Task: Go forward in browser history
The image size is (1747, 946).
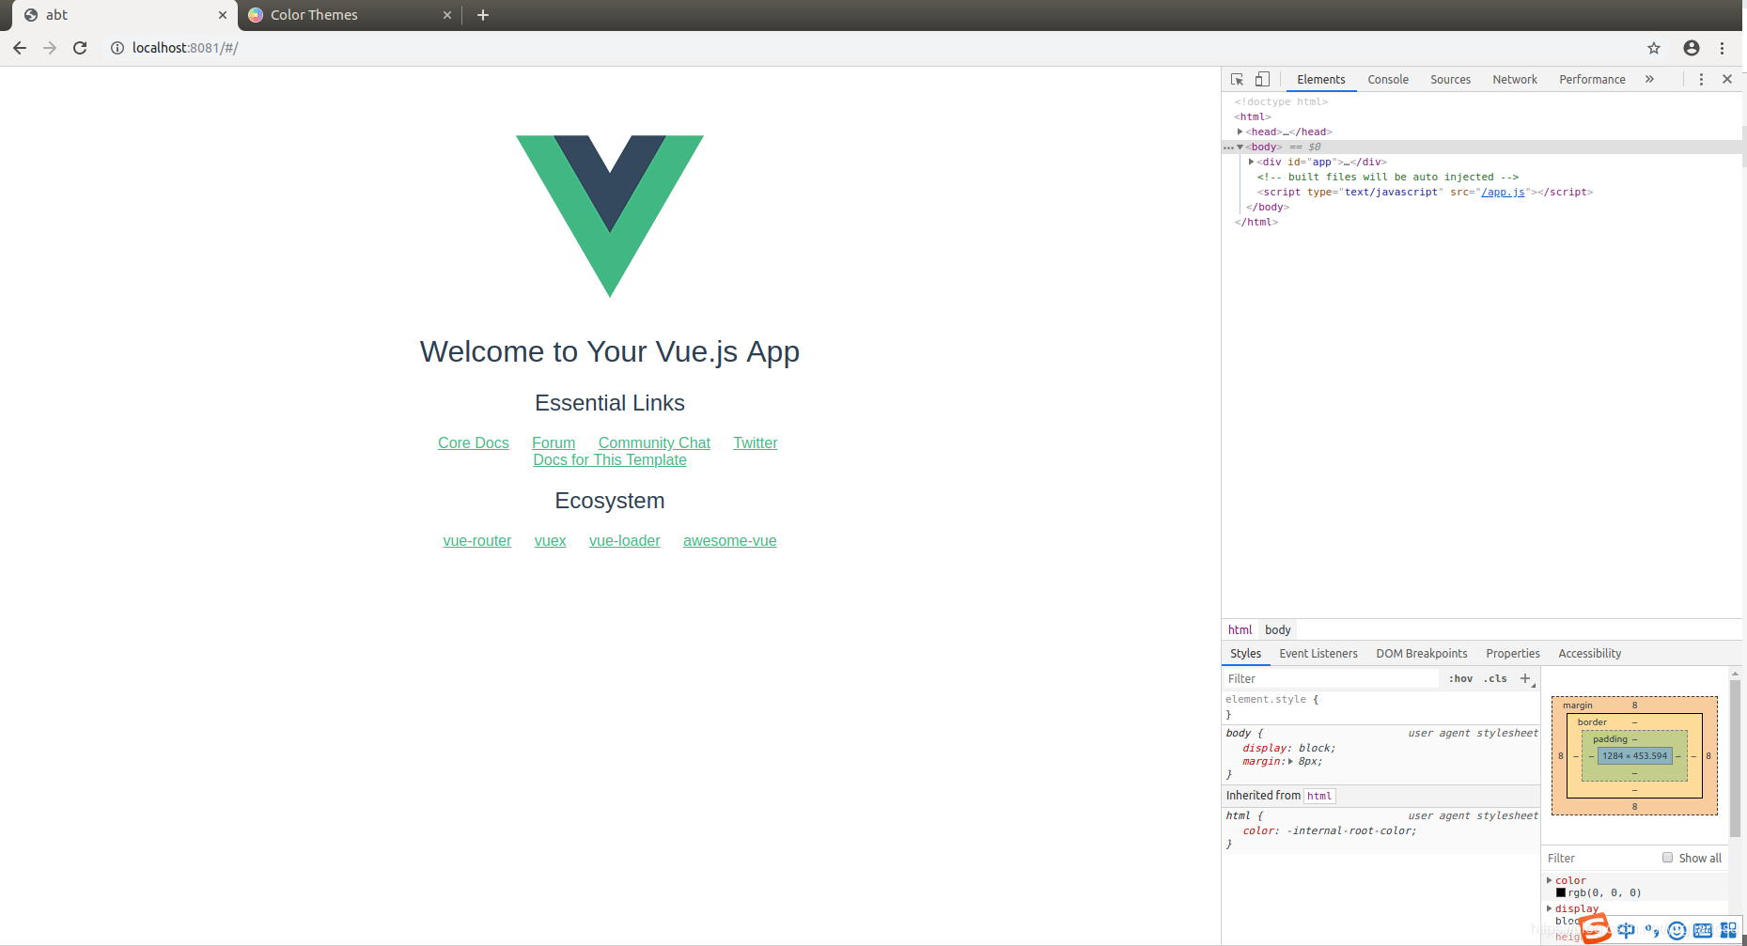Action: [x=50, y=48]
